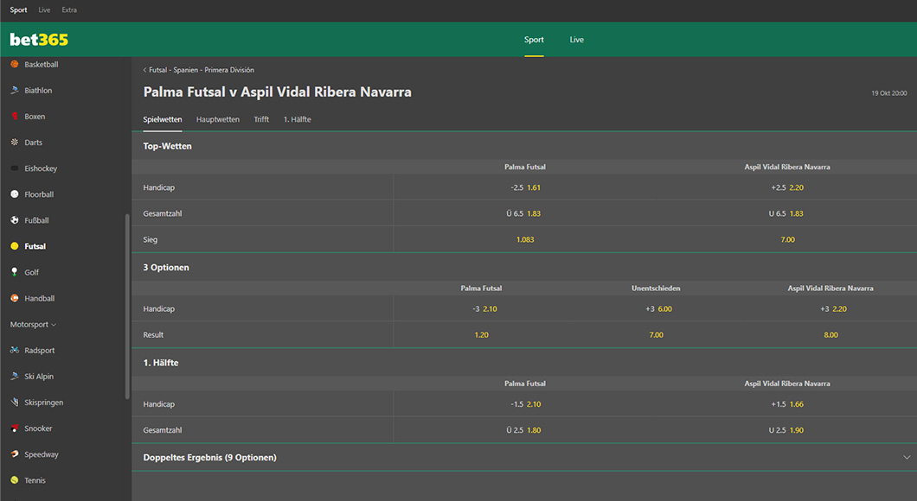Select first-half U 2.5 odds 1.90
This screenshot has height=501, width=917.
(x=787, y=430)
